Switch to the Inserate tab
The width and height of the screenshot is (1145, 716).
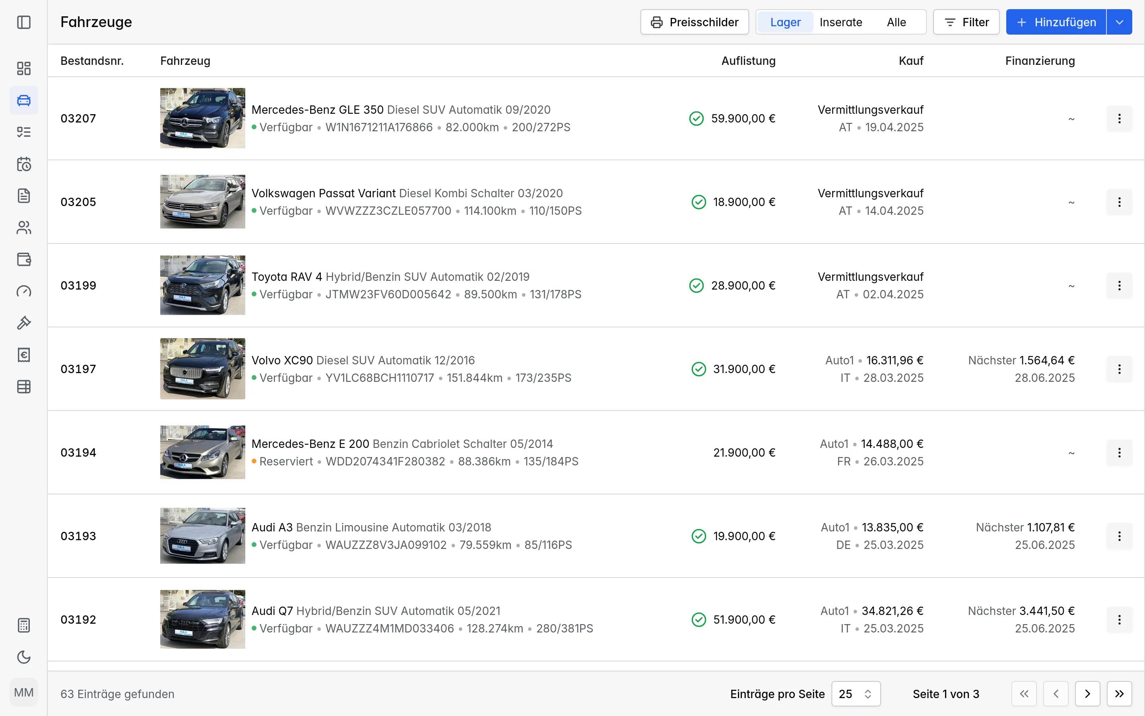pyautogui.click(x=841, y=22)
